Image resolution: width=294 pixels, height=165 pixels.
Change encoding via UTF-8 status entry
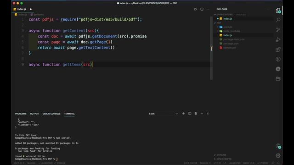[x=217, y=163]
